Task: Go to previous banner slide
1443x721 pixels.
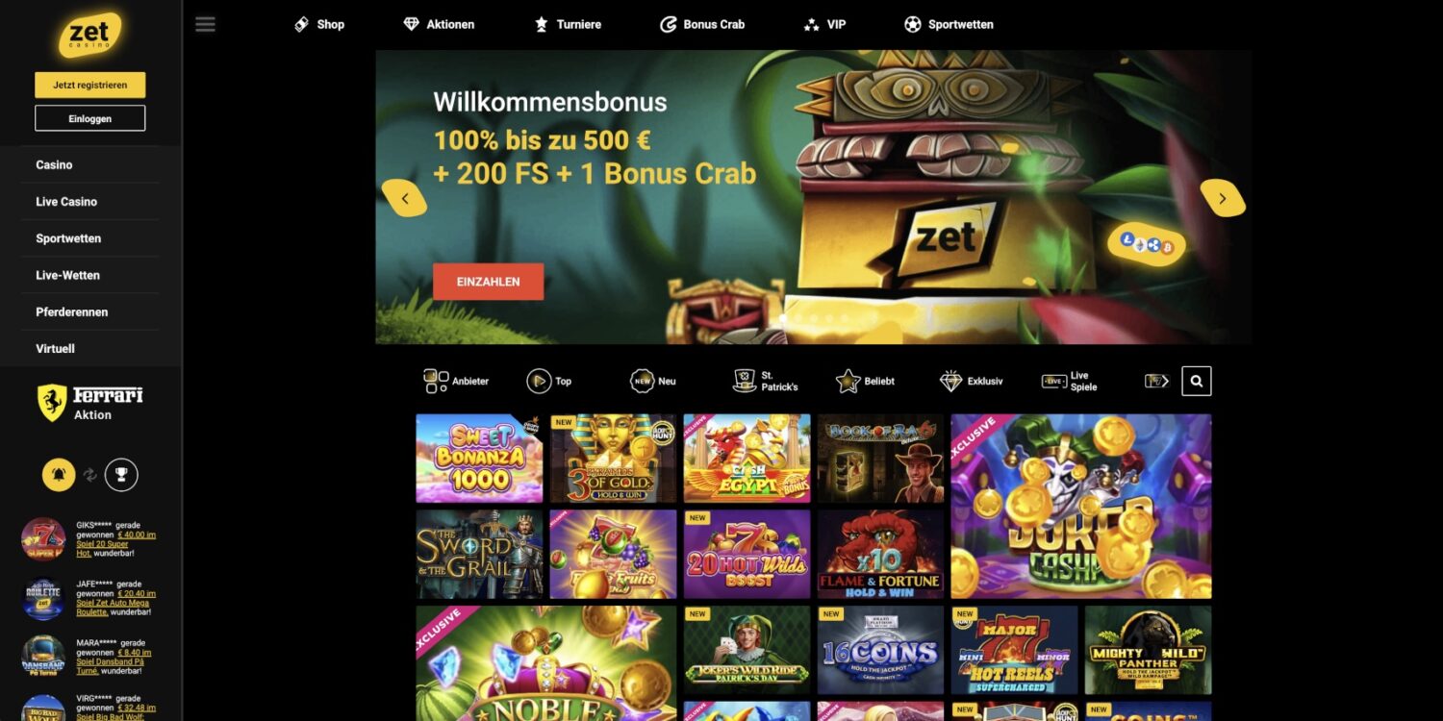Action: pos(405,198)
